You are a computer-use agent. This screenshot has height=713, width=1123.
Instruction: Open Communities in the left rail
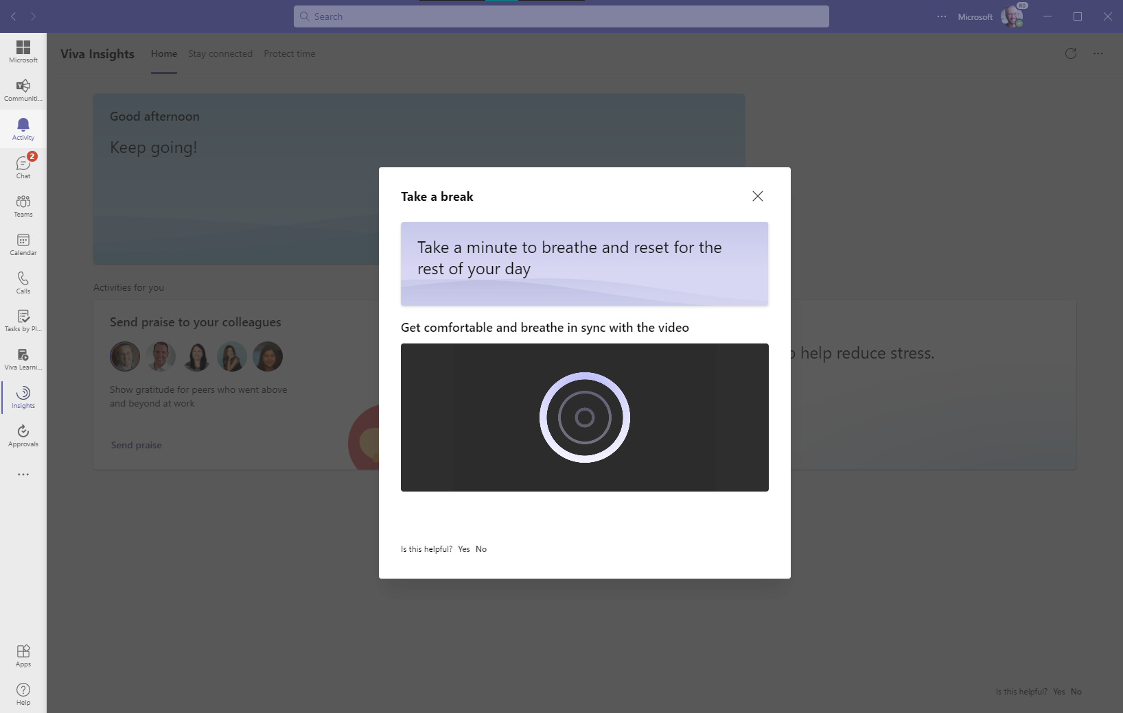click(x=23, y=90)
